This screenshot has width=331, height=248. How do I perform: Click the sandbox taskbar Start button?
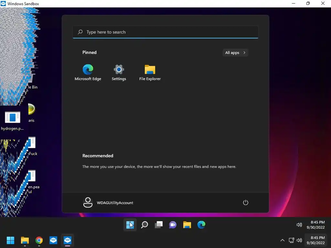click(x=130, y=225)
